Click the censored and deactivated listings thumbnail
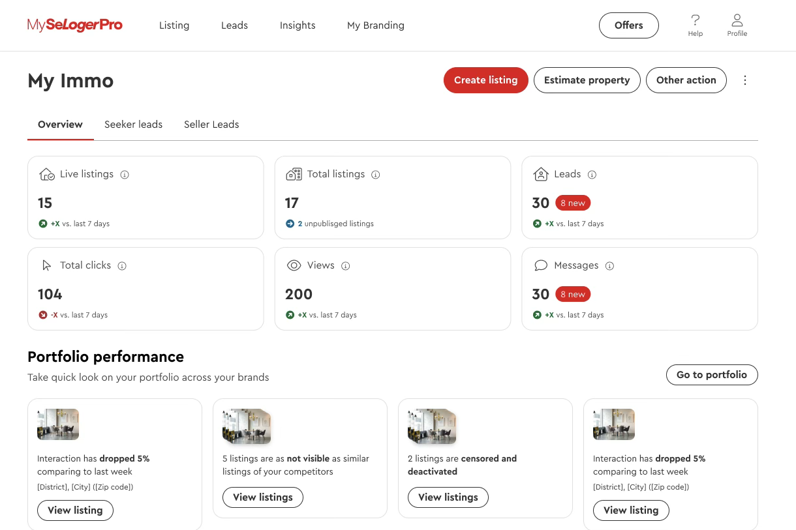796x530 pixels. (x=431, y=426)
